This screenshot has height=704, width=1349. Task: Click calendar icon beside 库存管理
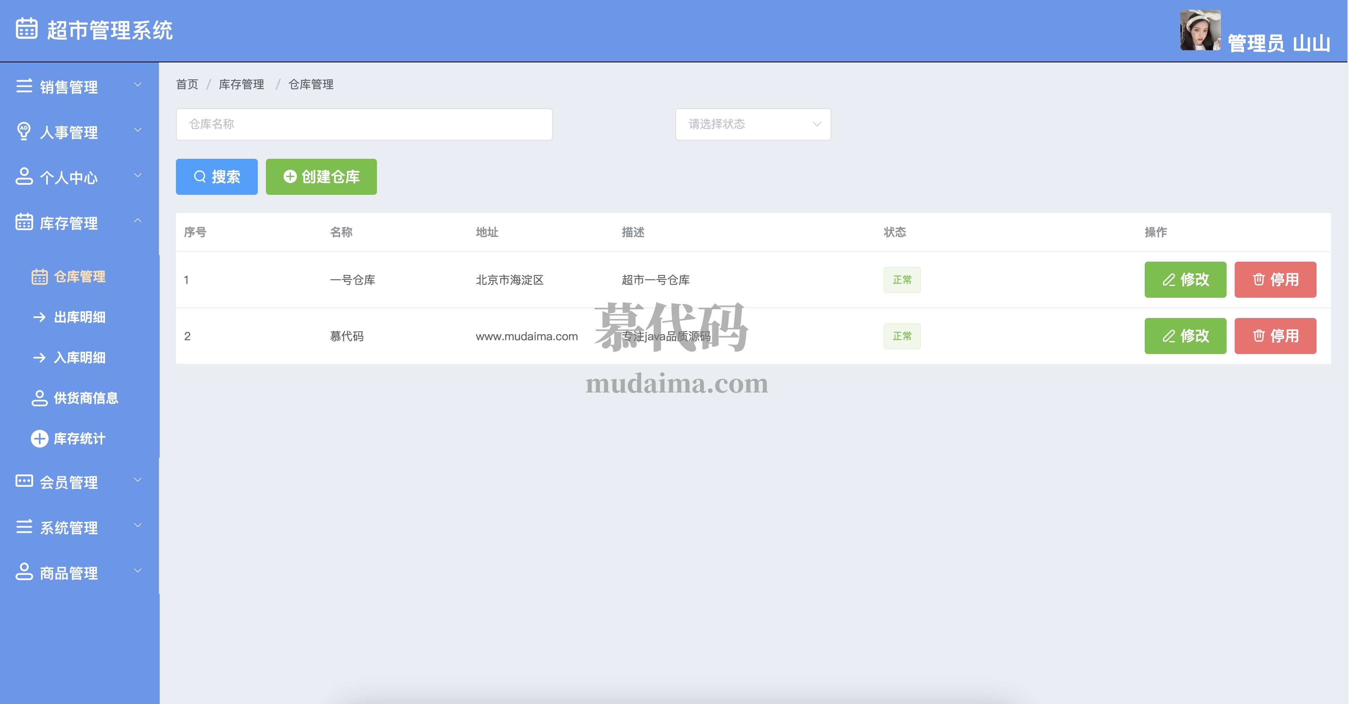click(24, 222)
